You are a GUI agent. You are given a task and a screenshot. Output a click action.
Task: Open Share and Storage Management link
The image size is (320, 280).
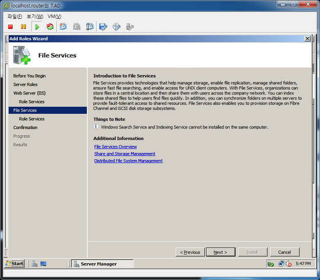coord(124,153)
